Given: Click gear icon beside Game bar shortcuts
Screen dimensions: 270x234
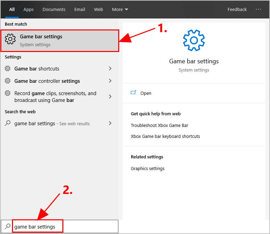Looking at the screenshot, I should pyautogui.click(x=8, y=68).
